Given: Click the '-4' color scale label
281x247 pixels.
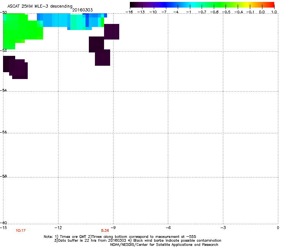Looking at the screenshot, I should (x=176, y=12).
